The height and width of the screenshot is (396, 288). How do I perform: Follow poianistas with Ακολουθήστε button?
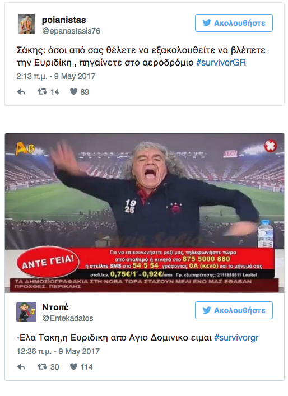point(234,23)
